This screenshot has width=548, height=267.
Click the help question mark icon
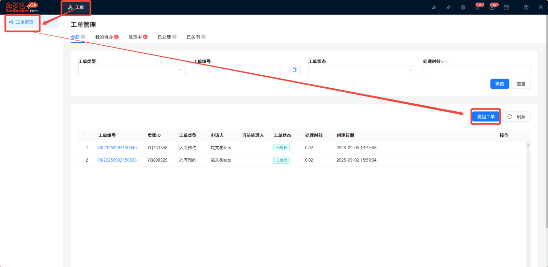(x=526, y=7)
